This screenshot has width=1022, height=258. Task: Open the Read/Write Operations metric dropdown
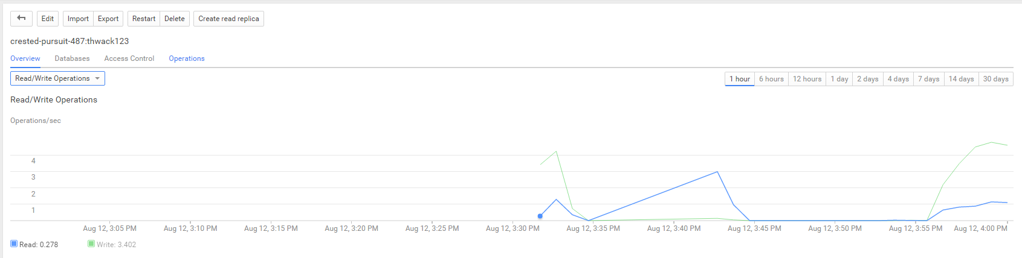(x=57, y=78)
